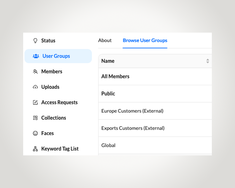235x188 pixels.
Task: Switch to the About tab
Action: click(x=105, y=40)
